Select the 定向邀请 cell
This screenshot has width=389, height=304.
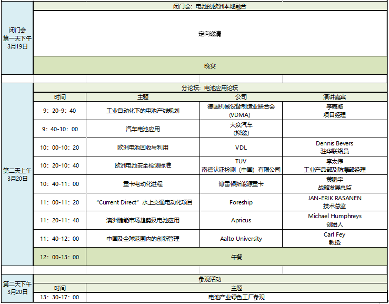point(210,34)
